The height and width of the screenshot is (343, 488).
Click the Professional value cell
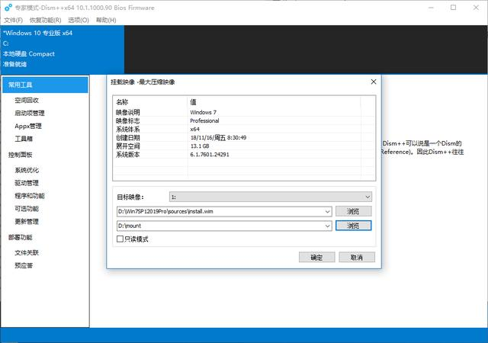(204, 120)
